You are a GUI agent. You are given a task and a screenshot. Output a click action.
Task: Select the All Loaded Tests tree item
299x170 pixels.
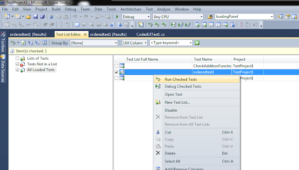coord(41,70)
